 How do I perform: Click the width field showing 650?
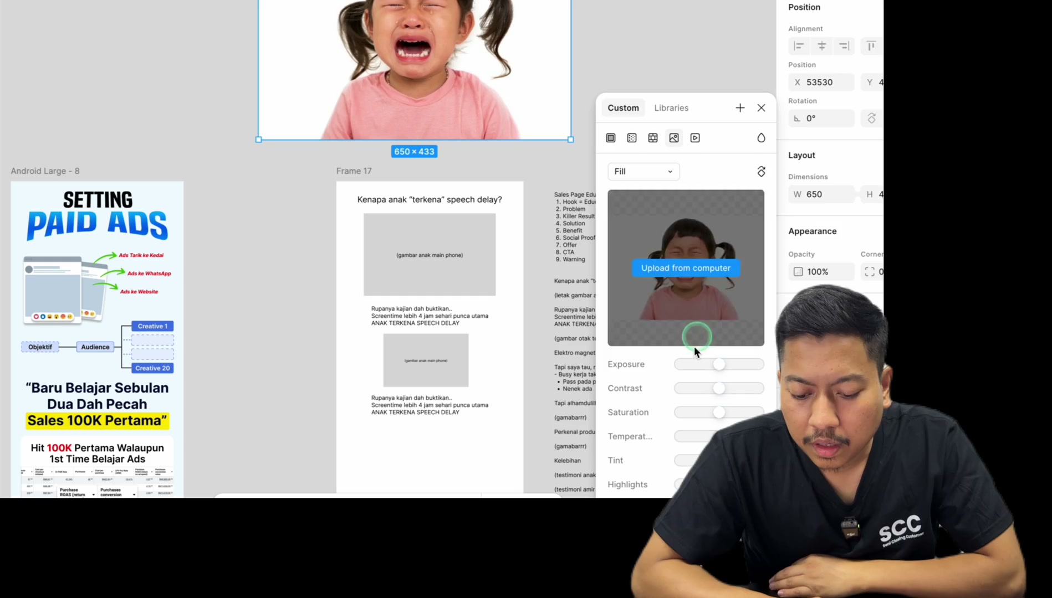click(x=821, y=194)
